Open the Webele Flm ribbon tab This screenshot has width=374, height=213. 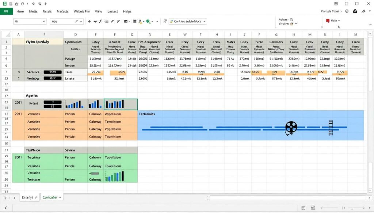[x=82, y=11]
